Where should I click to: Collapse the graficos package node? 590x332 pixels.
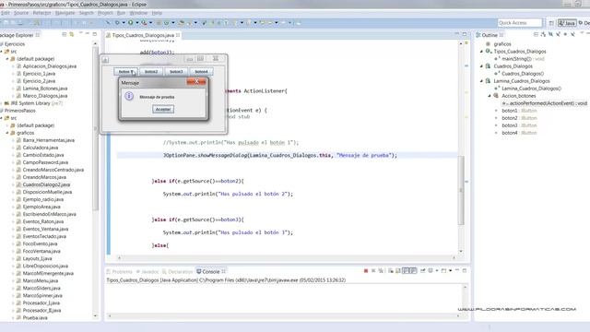point(7,133)
